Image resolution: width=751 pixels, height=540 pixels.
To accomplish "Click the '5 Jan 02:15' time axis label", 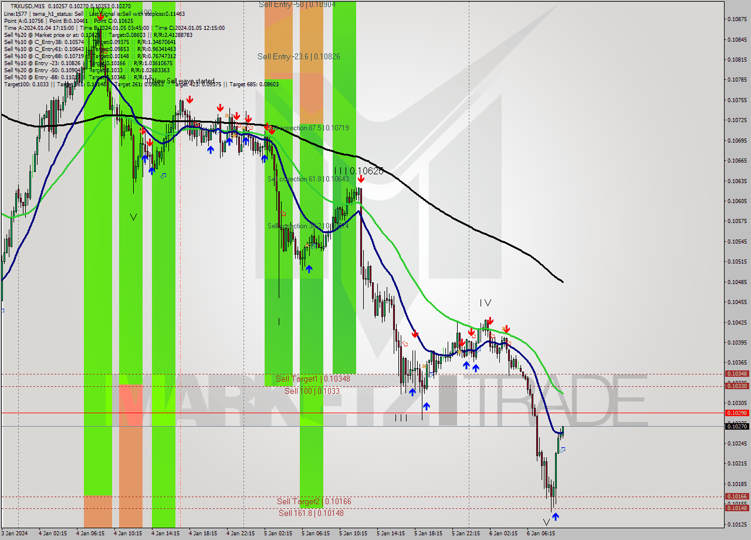I will coord(279,534).
